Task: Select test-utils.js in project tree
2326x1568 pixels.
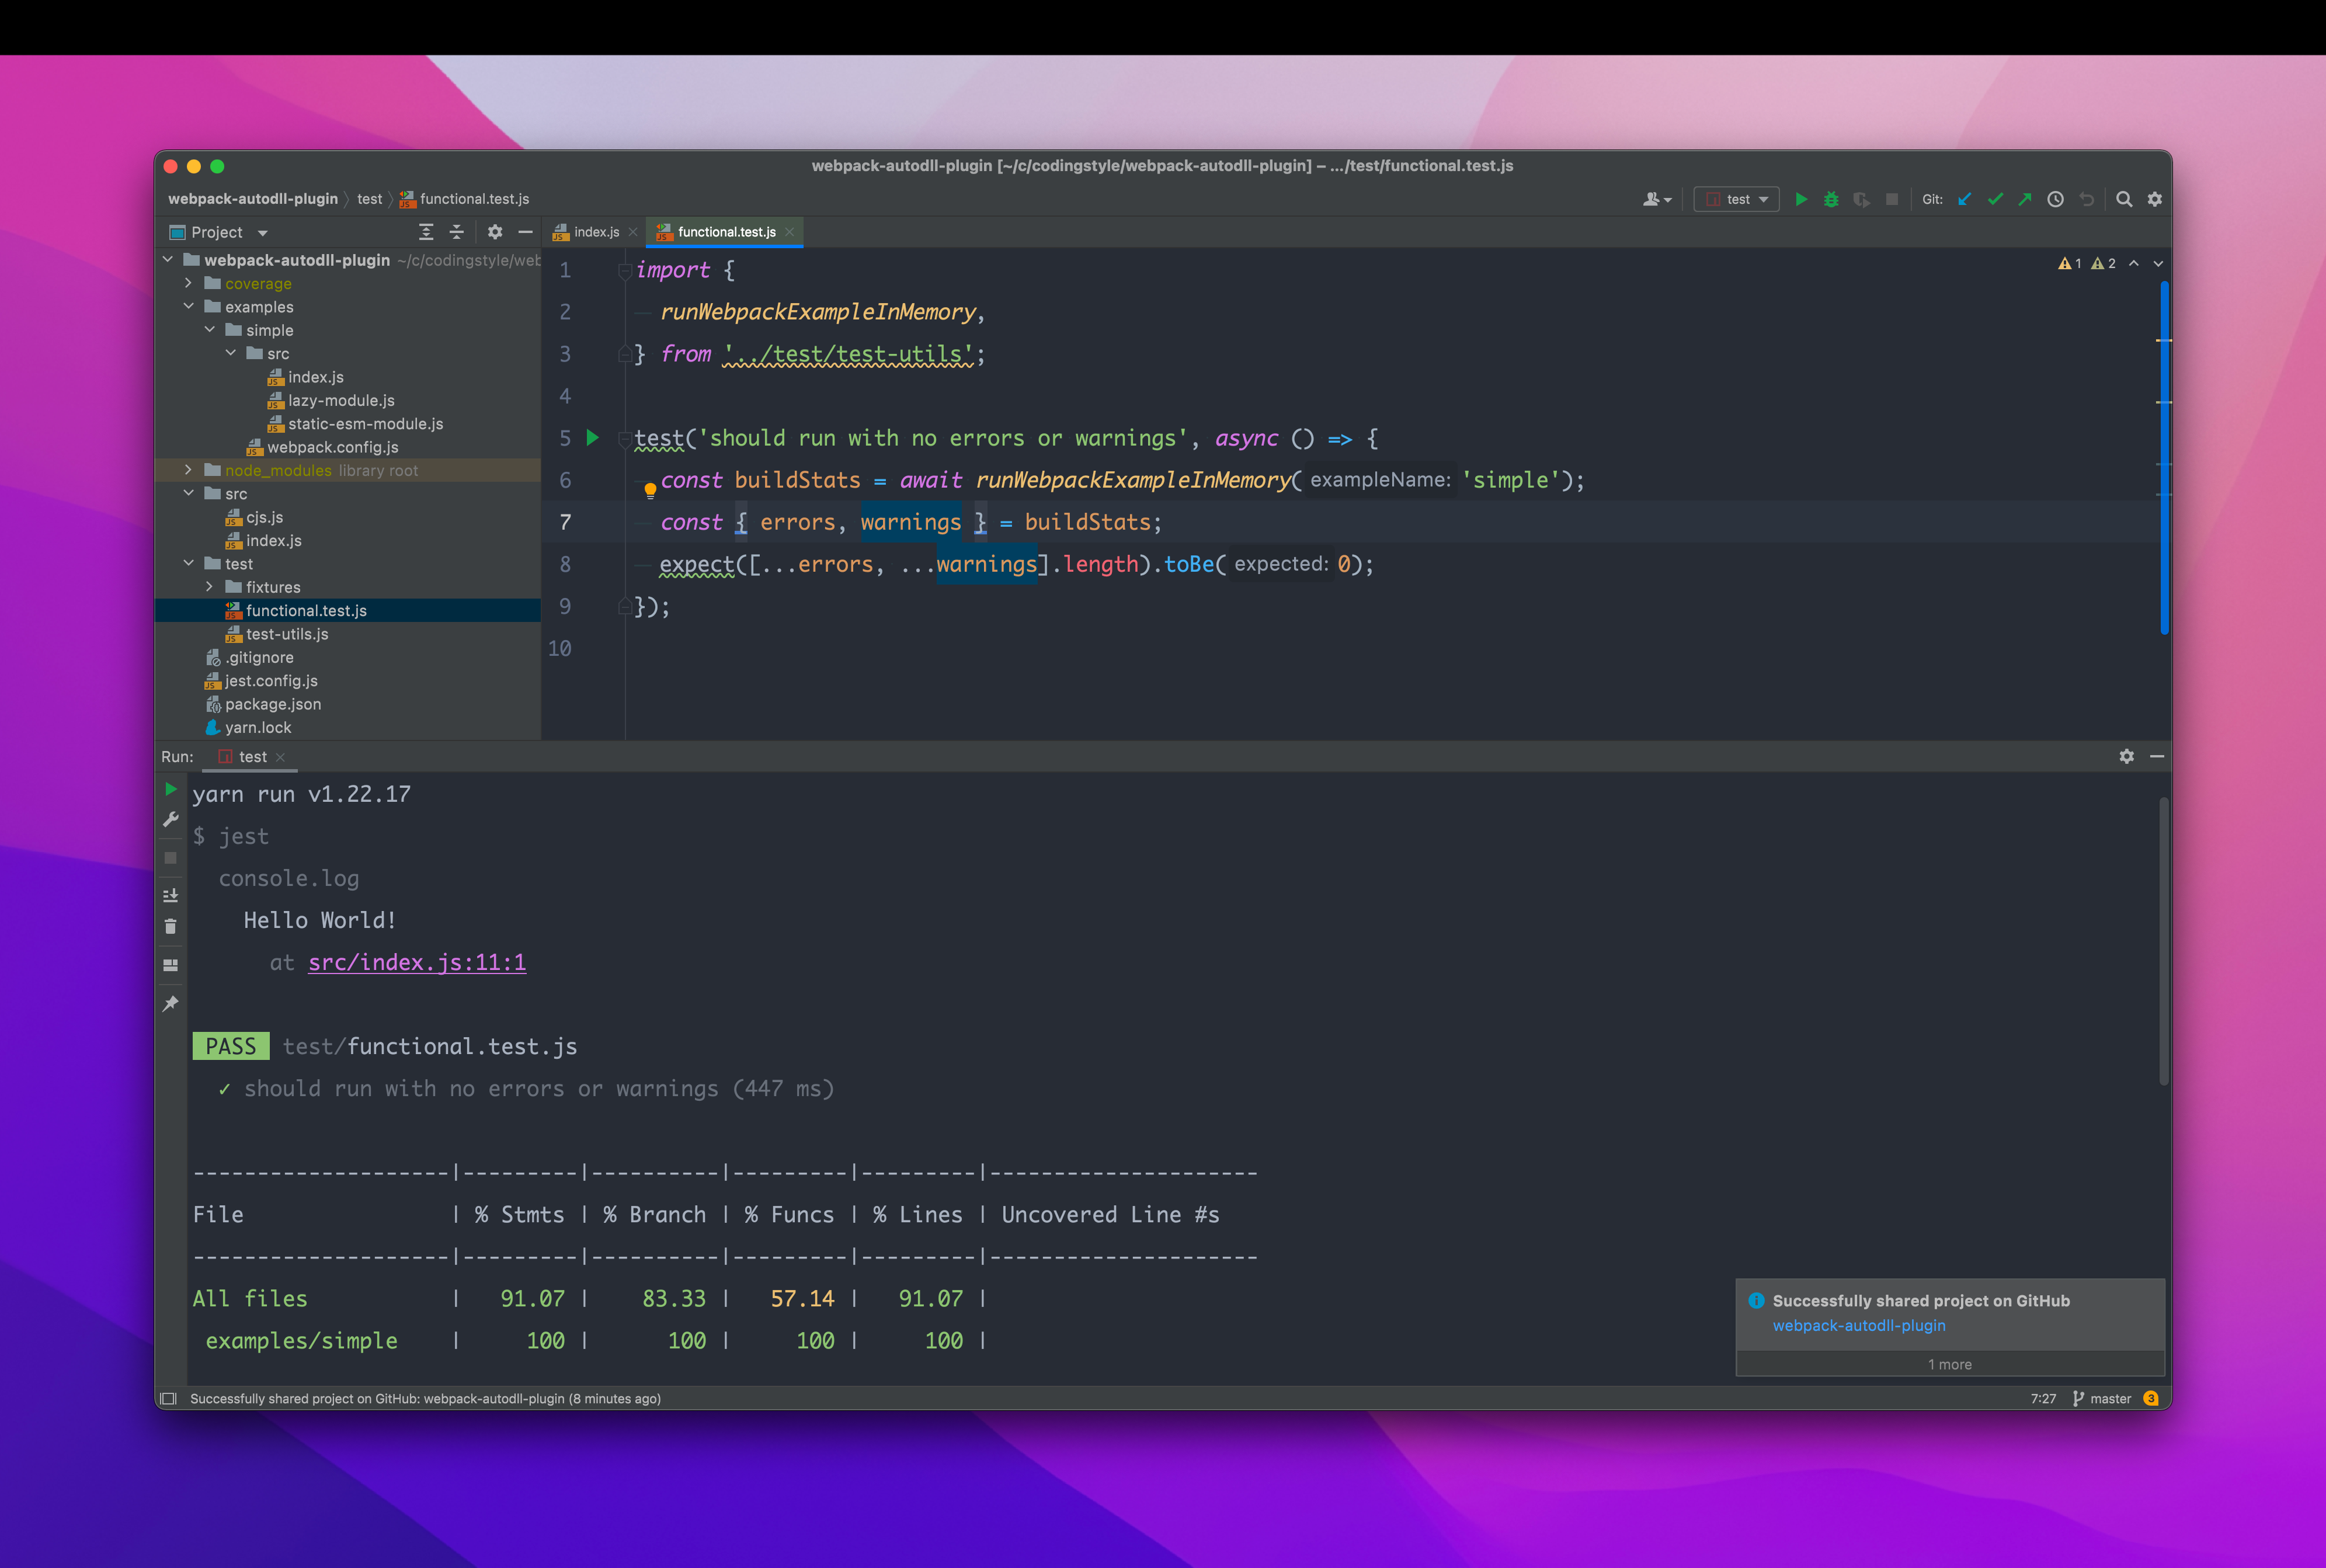Action: pyautogui.click(x=287, y=634)
